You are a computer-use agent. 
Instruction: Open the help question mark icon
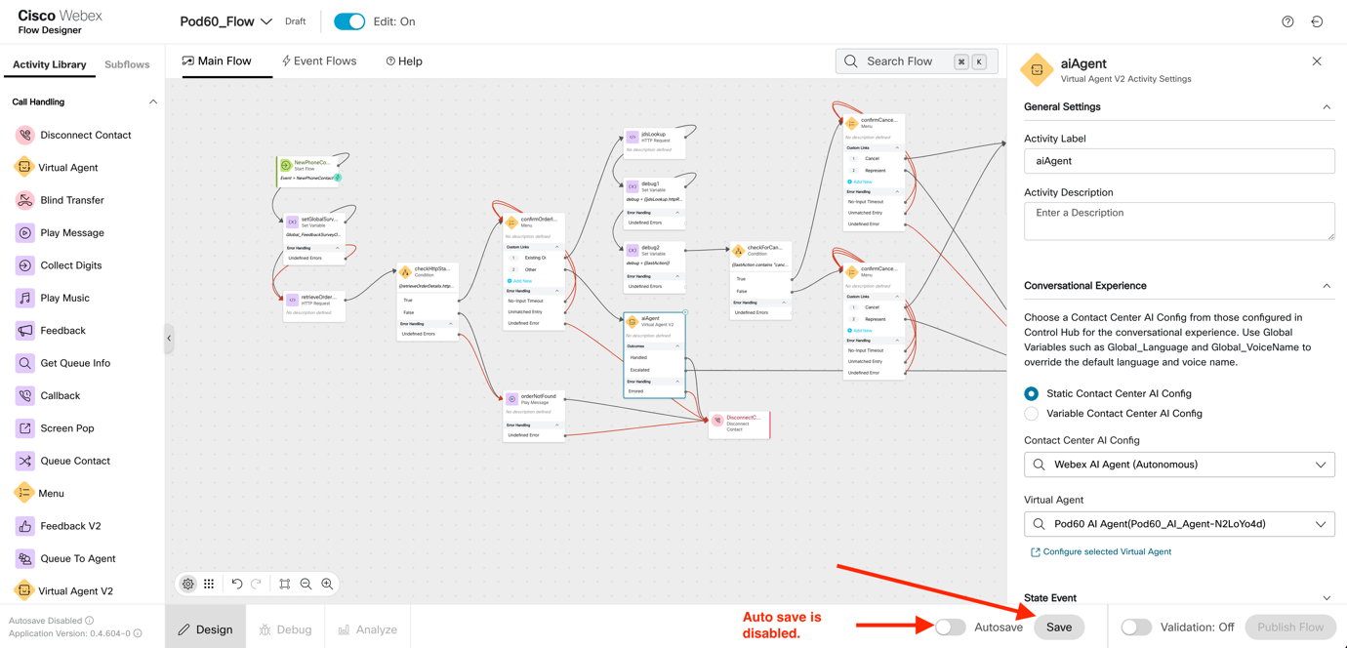[x=1287, y=21]
